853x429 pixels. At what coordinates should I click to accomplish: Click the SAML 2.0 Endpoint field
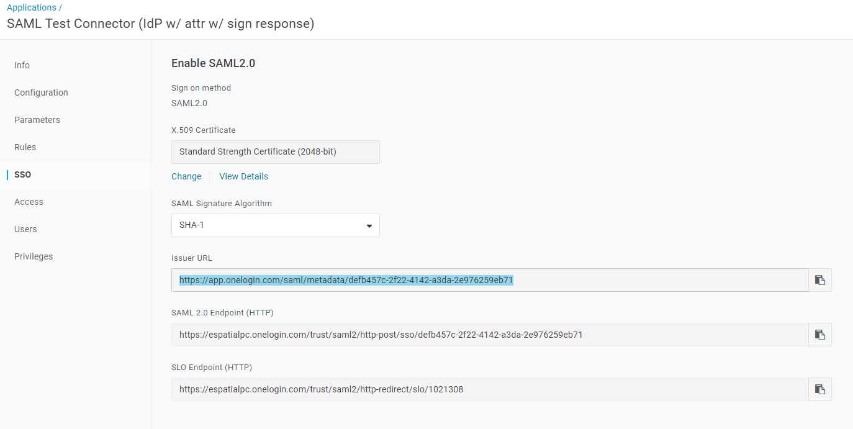click(x=490, y=335)
